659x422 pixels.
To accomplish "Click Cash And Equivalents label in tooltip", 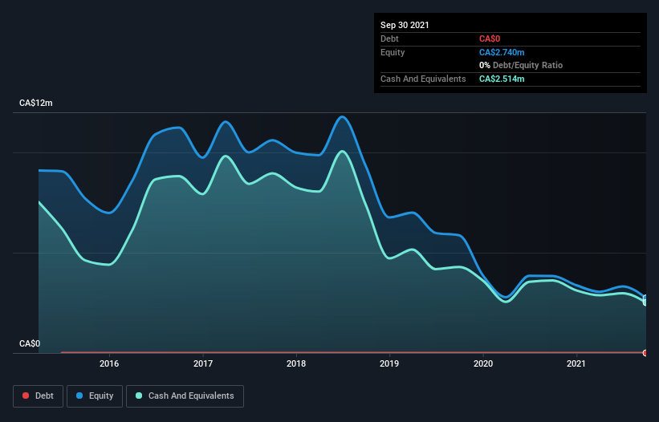I will tap(423, 79).
